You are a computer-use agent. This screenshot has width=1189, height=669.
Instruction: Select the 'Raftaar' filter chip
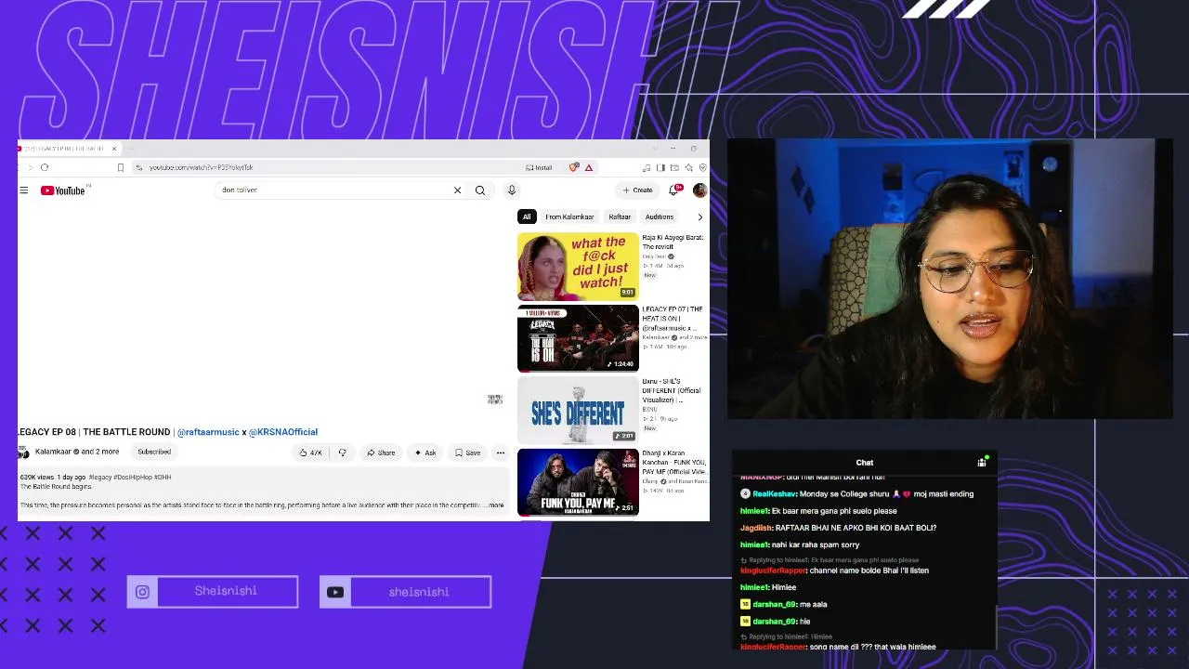pos(620,217)
